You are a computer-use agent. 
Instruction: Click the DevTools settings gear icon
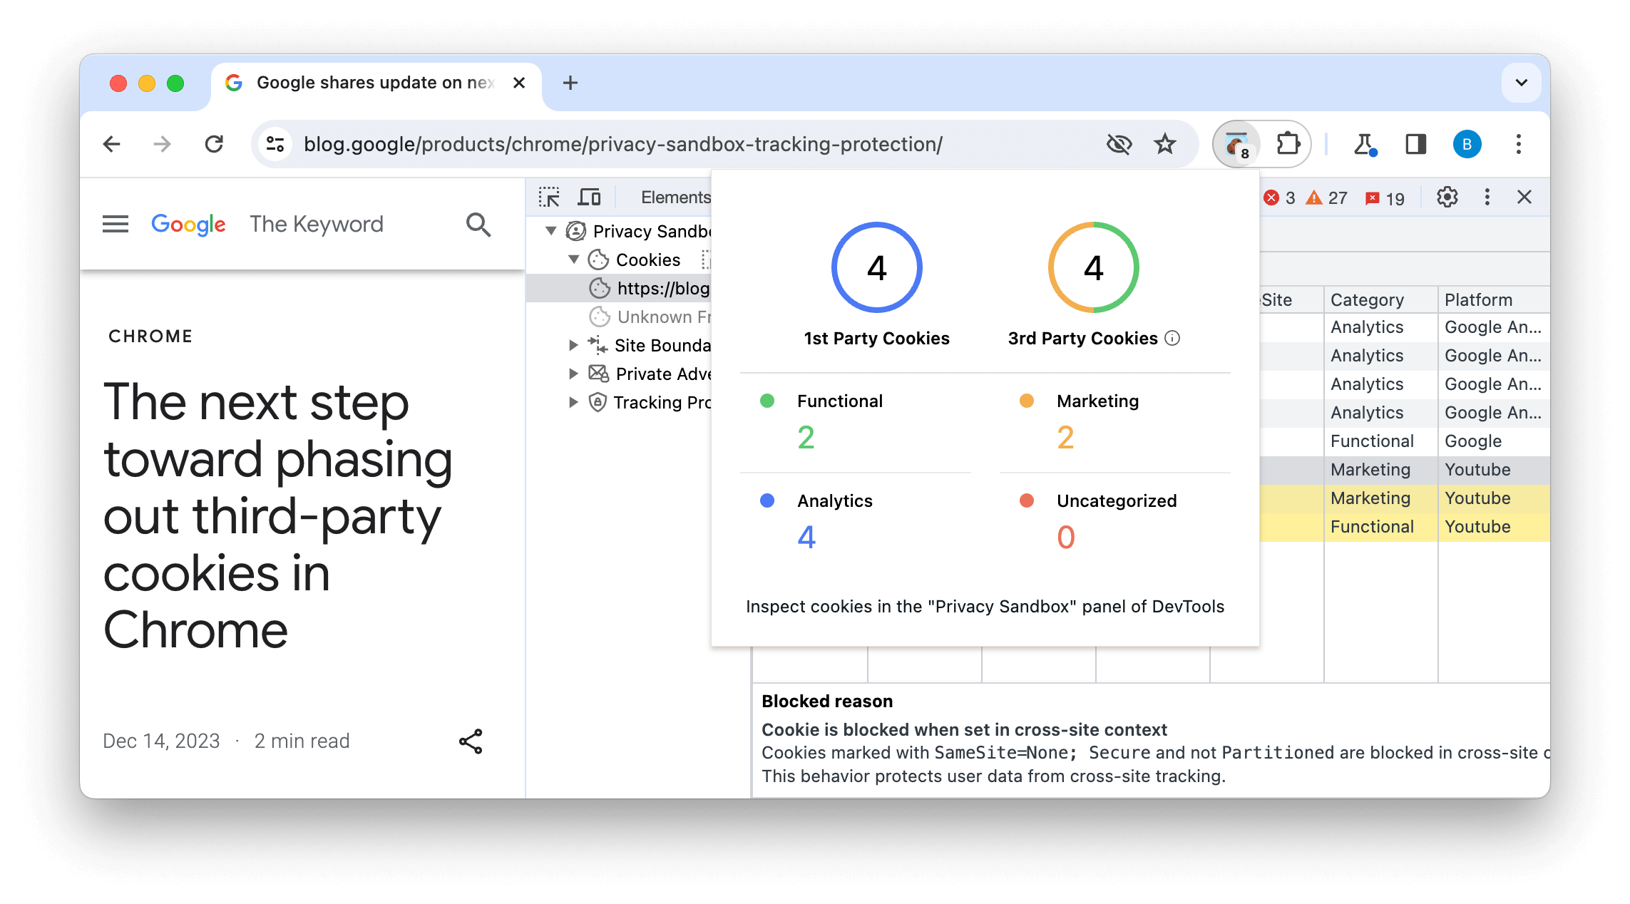click(1447, 197)
